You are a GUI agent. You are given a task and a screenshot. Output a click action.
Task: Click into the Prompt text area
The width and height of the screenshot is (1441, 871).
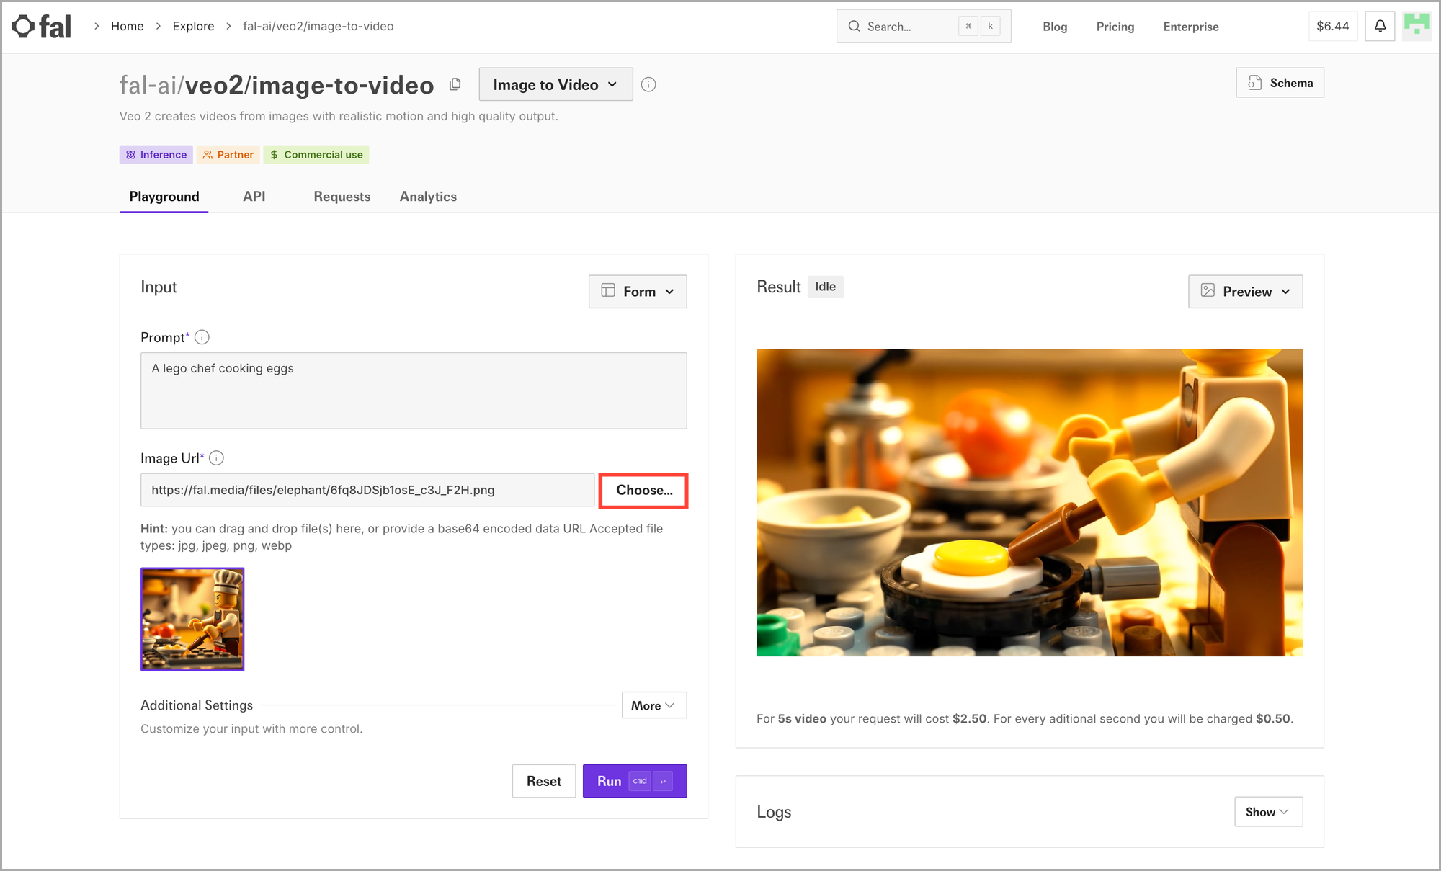point(414,390)
